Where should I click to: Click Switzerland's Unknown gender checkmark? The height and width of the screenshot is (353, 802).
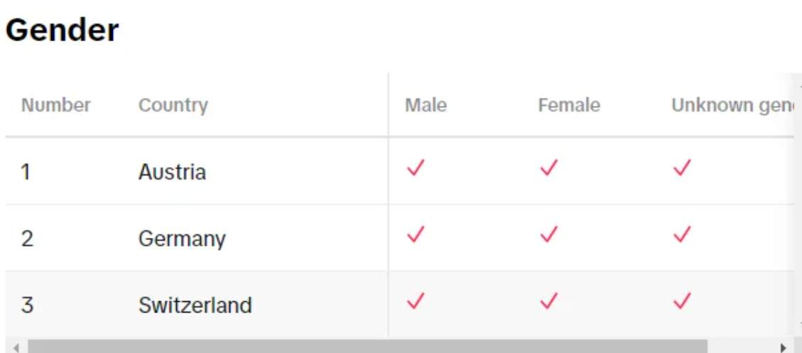click(683, 301)
